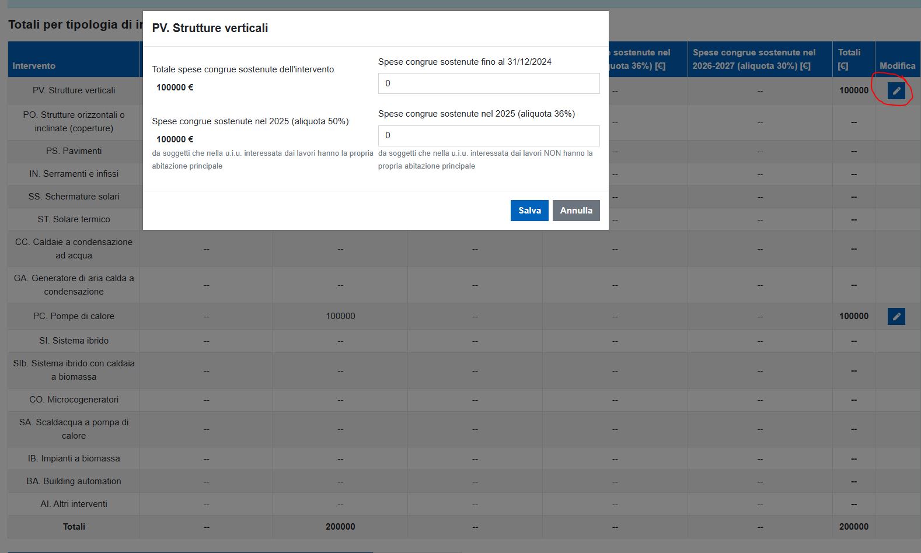Select row label 'PV. Strutture verticali' in table

tap(74, 90)
